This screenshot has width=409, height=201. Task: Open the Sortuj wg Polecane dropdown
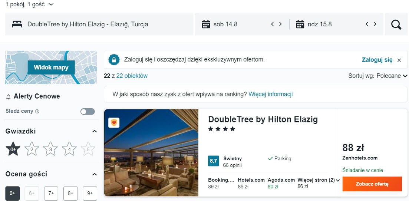(378, 76)
